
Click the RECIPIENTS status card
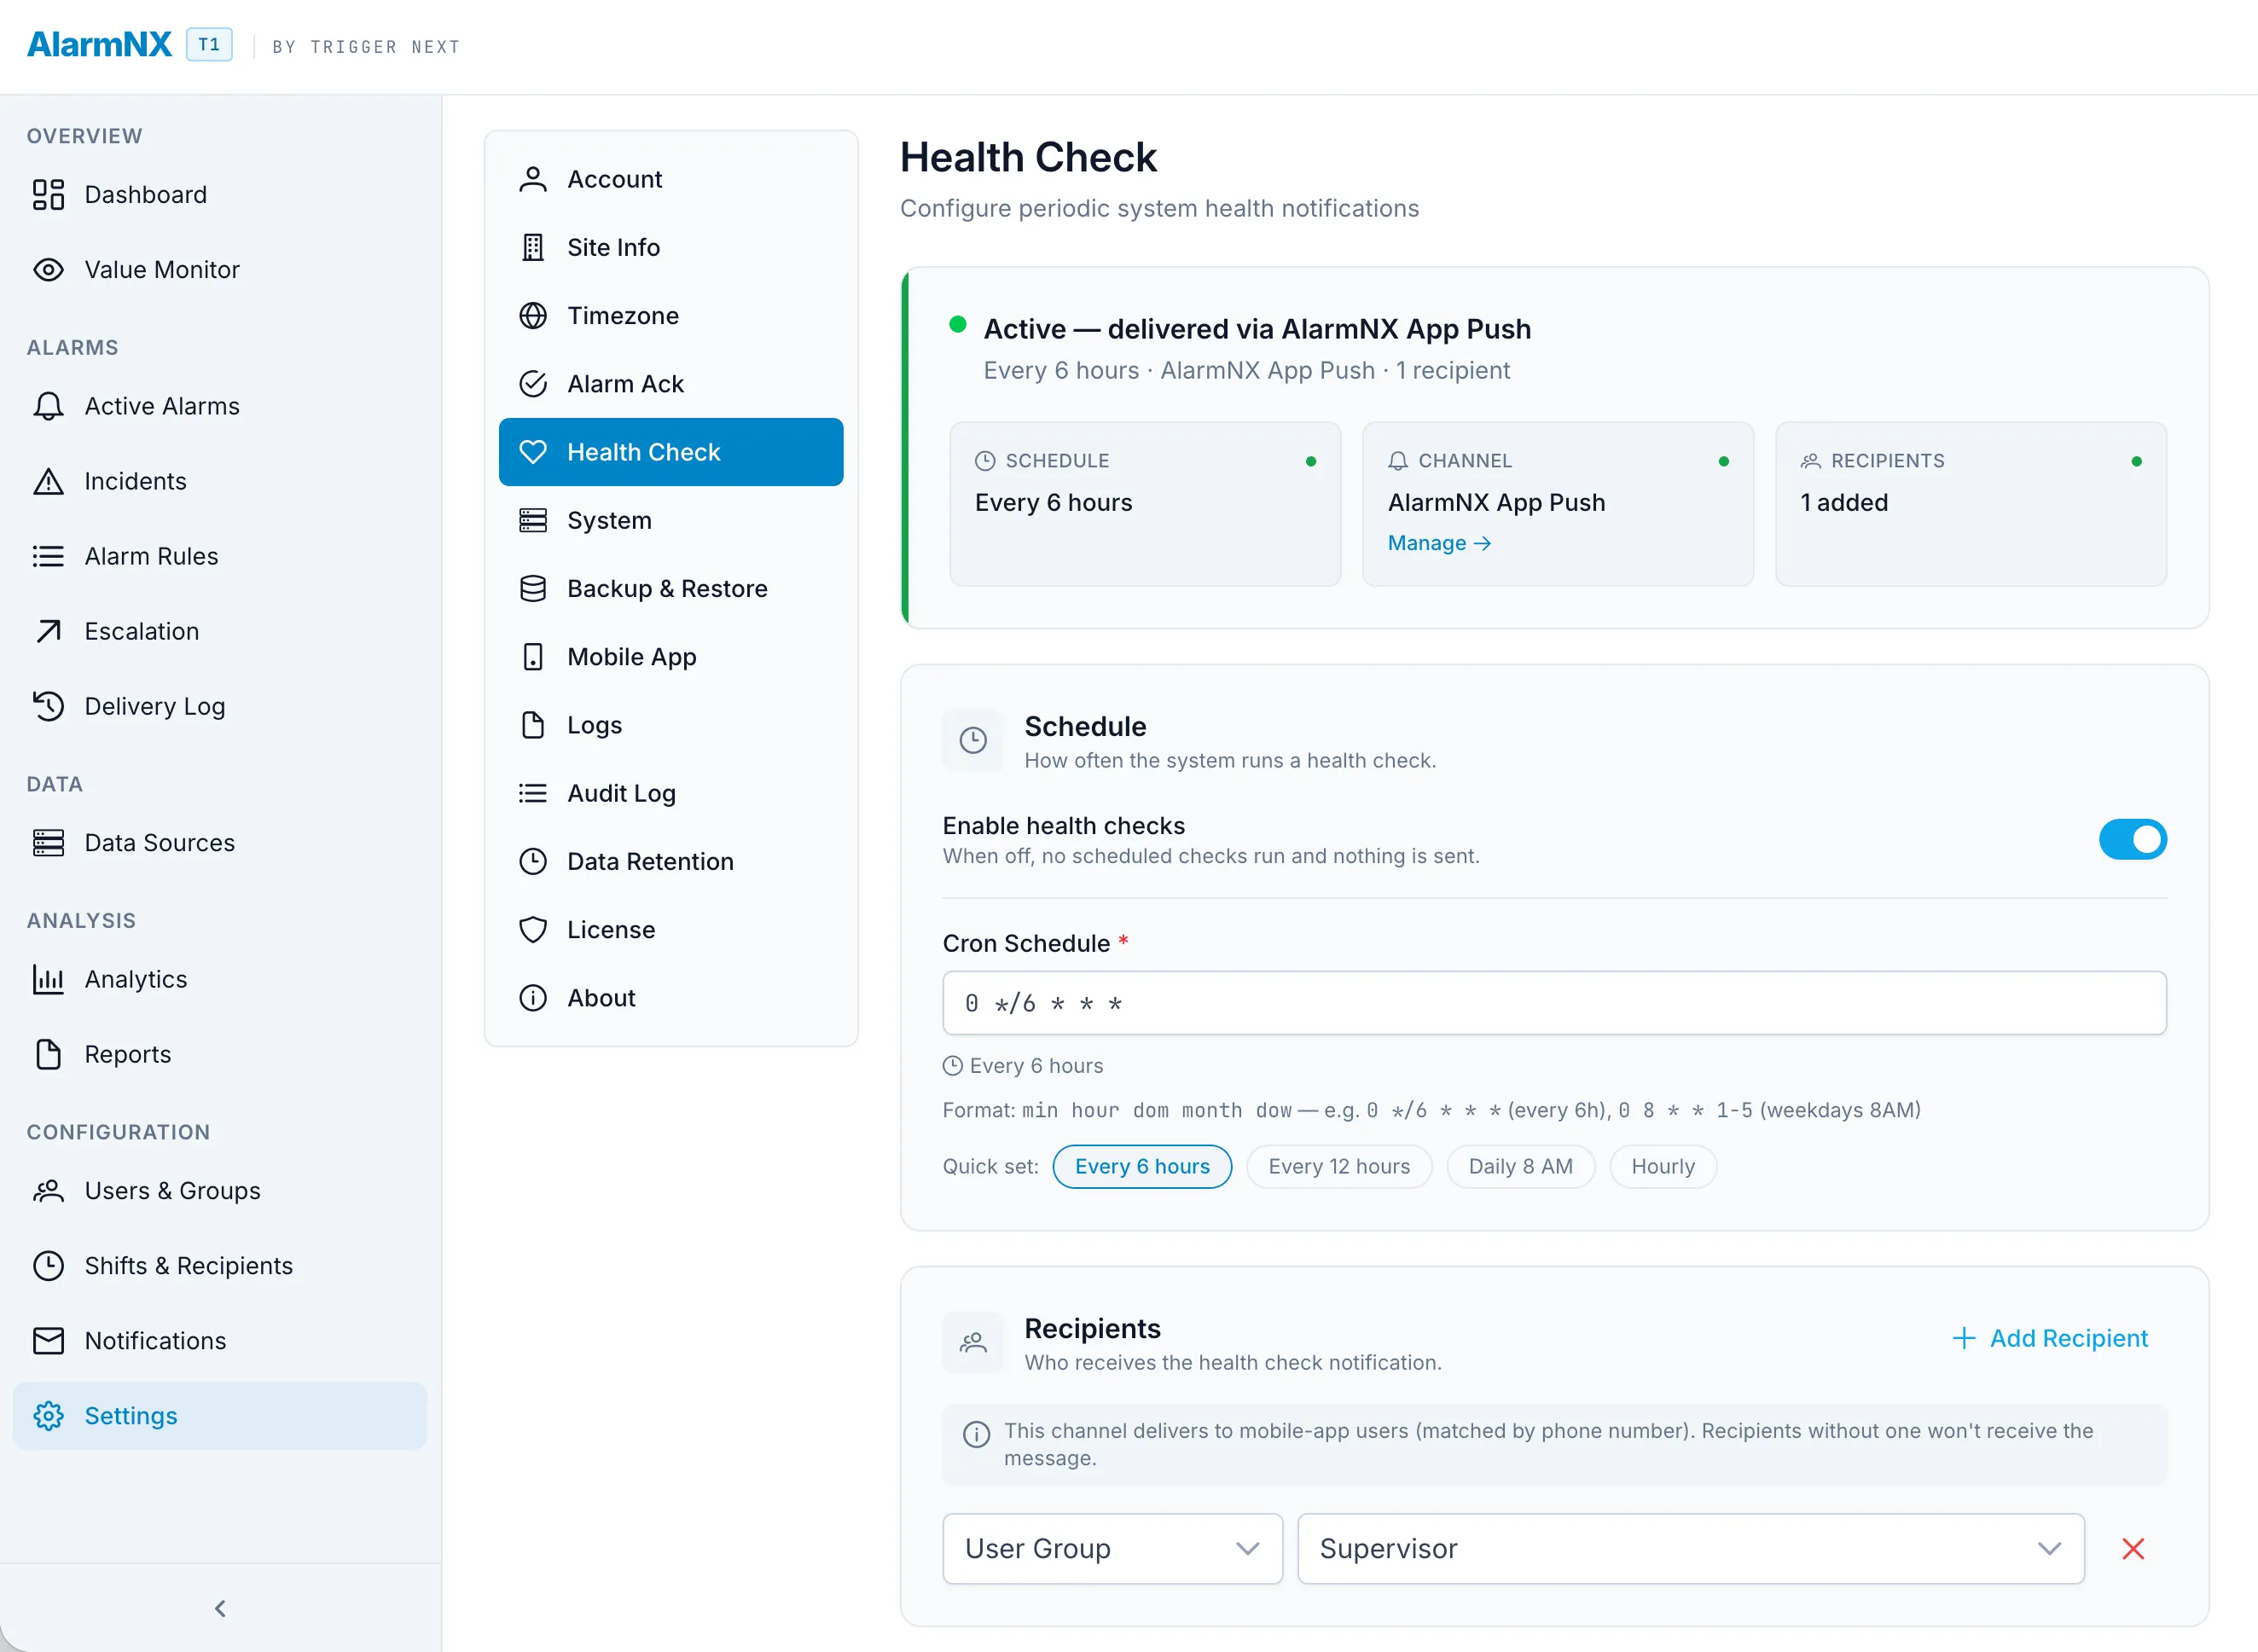pos(1970,504)
